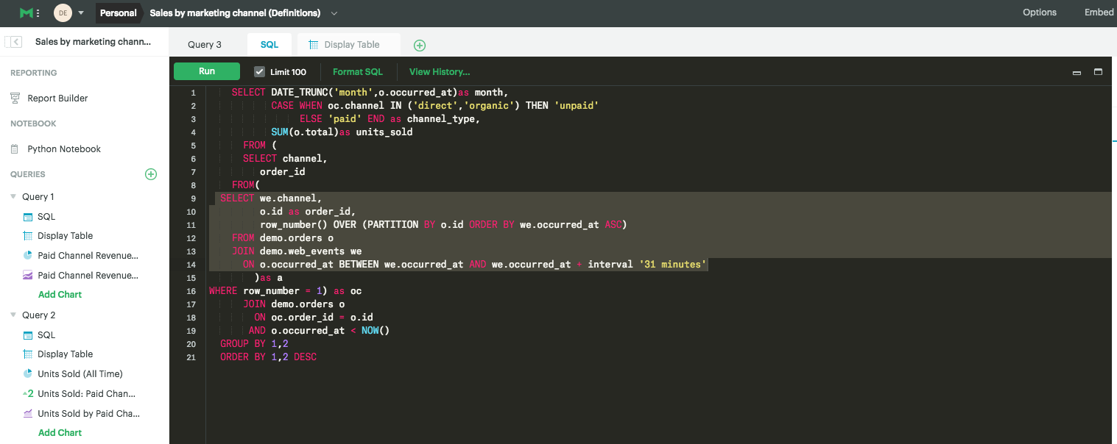Expand the account dropdown arrow beside avatar
This screenshot has width=1117, height=444.
coord(81,13)
